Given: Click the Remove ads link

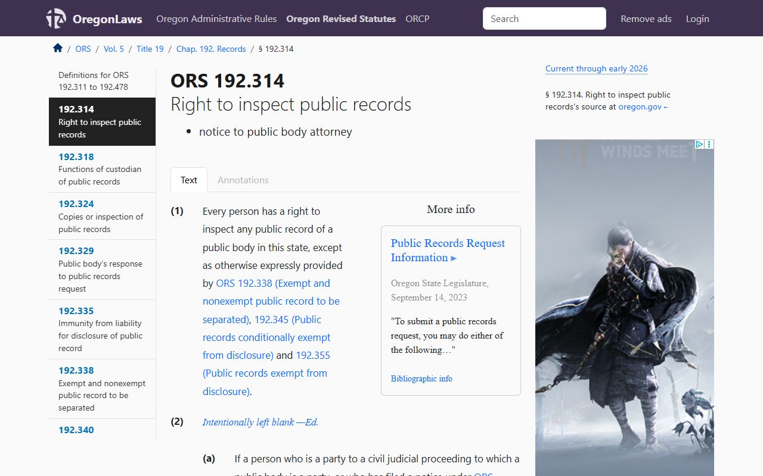Looking at the screenshot, I should [x=646, y=18].
